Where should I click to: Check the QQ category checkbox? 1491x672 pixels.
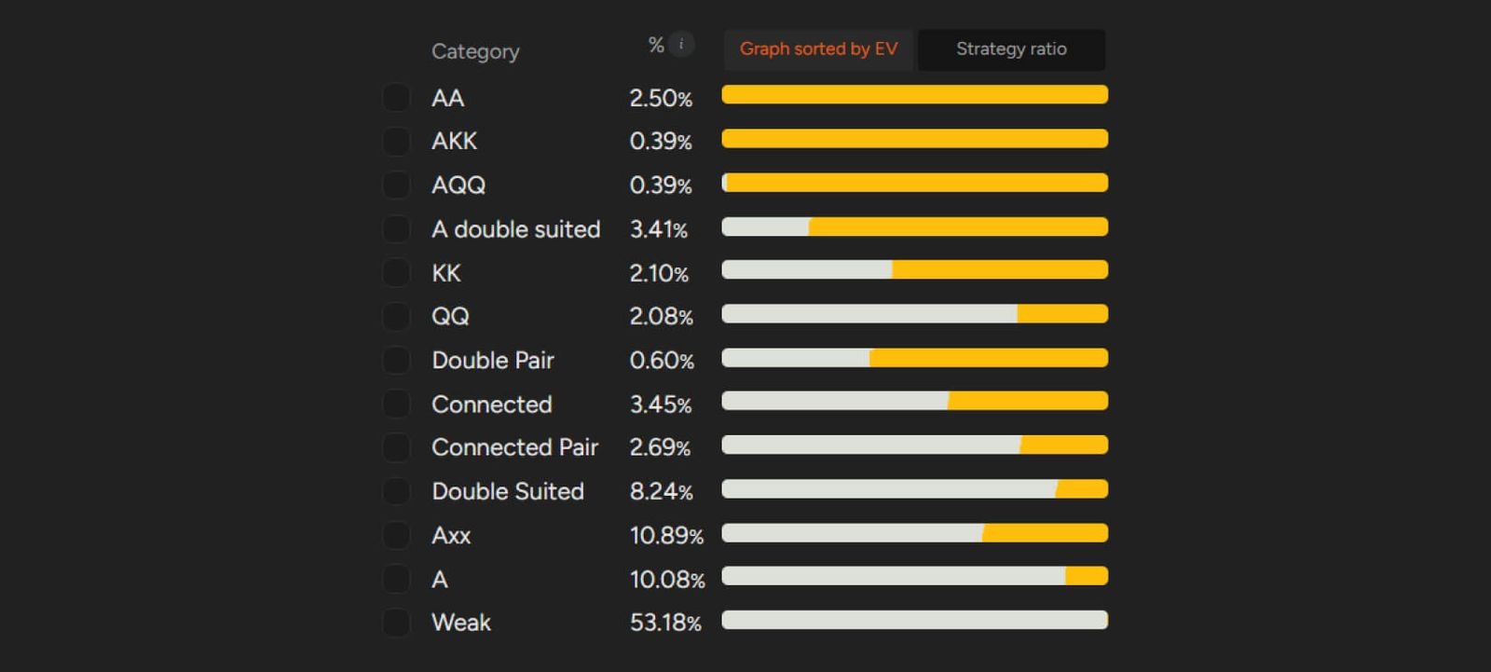click(396, 317)
